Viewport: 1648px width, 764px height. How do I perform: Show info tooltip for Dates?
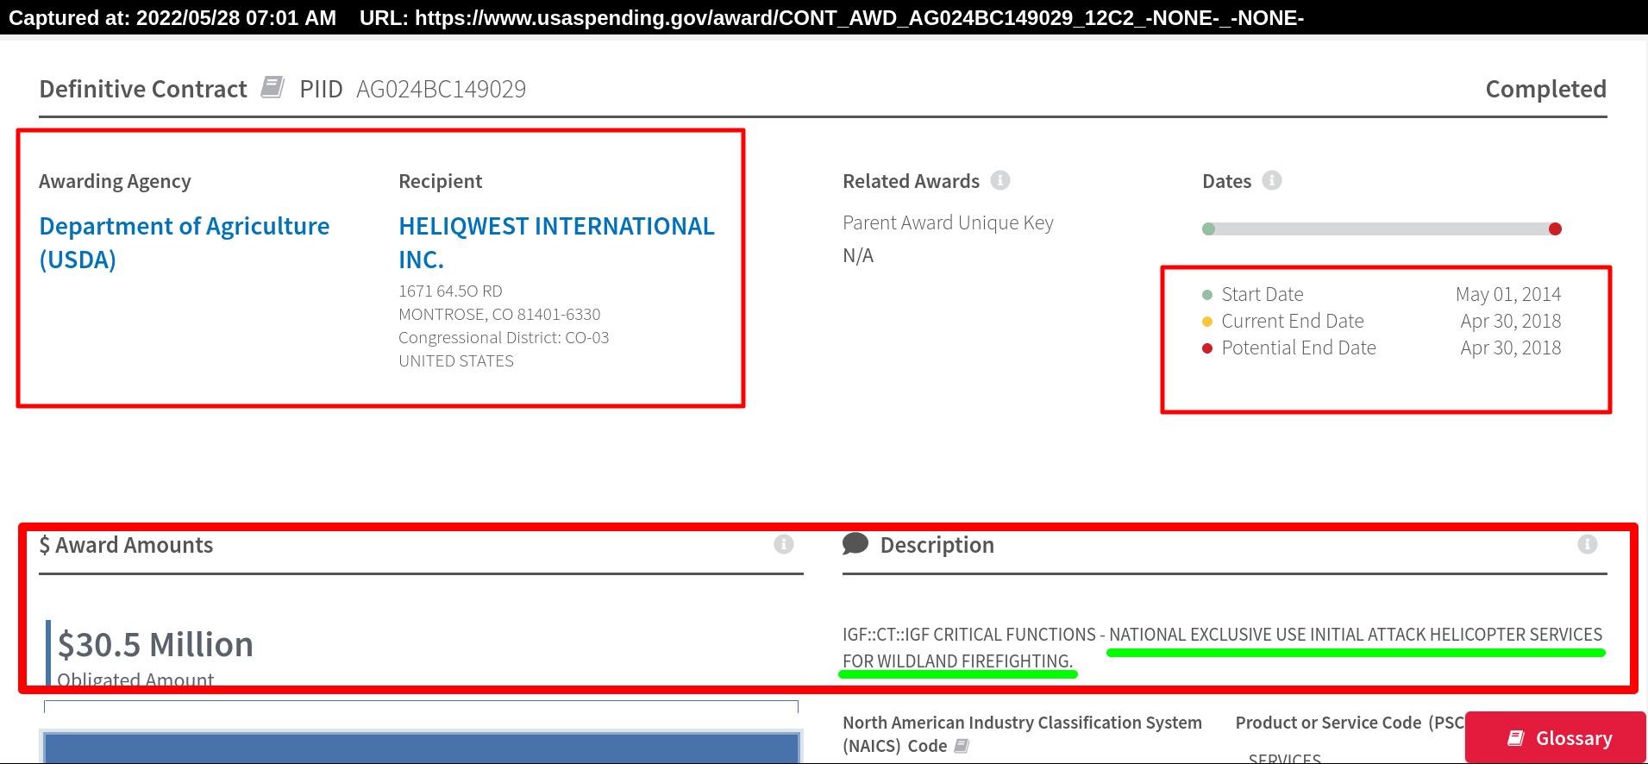tap(1272, 180)
